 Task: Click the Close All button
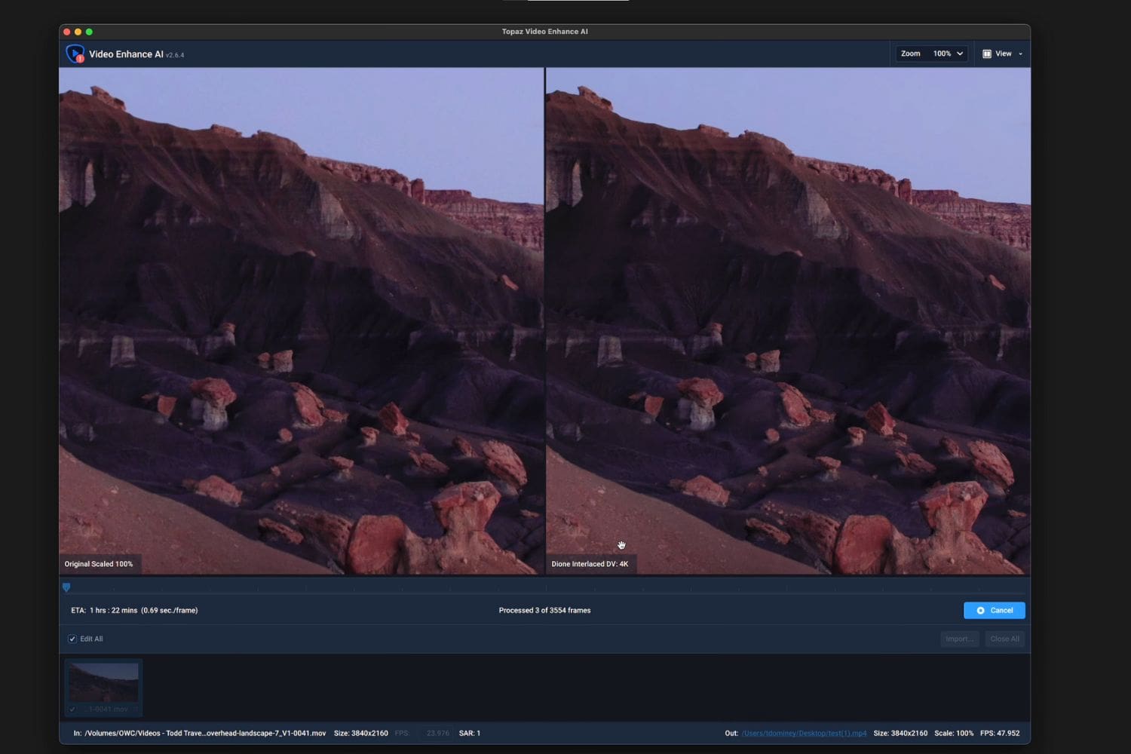coord(1004,639)
